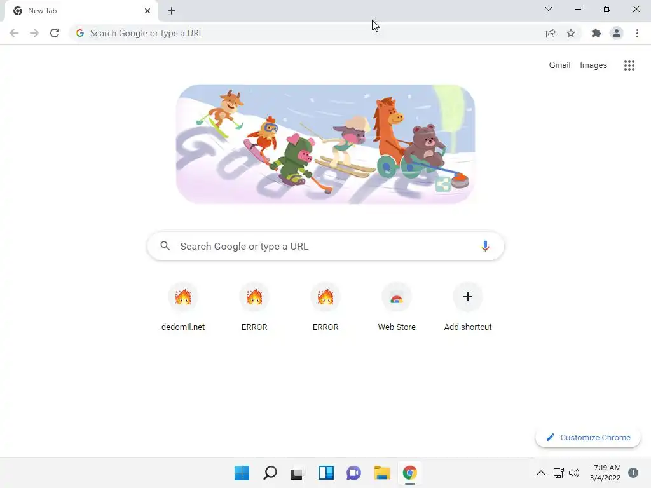
Task: Close the New Tab tab
Action: (147, 11)
